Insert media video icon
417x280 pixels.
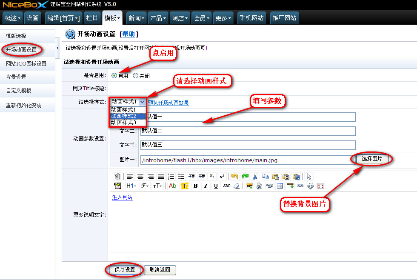point(270,186)
